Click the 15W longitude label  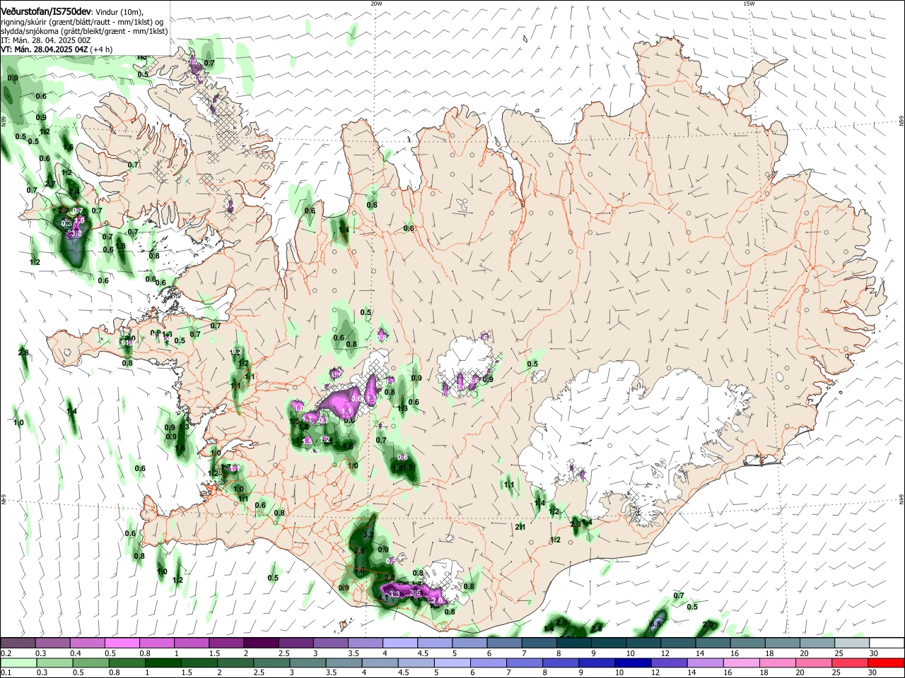pyautogui.click(x=749, y=4)
